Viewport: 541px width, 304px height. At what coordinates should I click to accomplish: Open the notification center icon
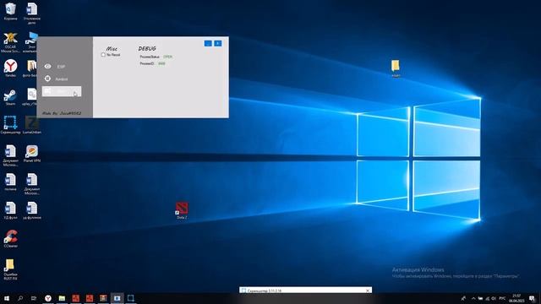[533, 298]
